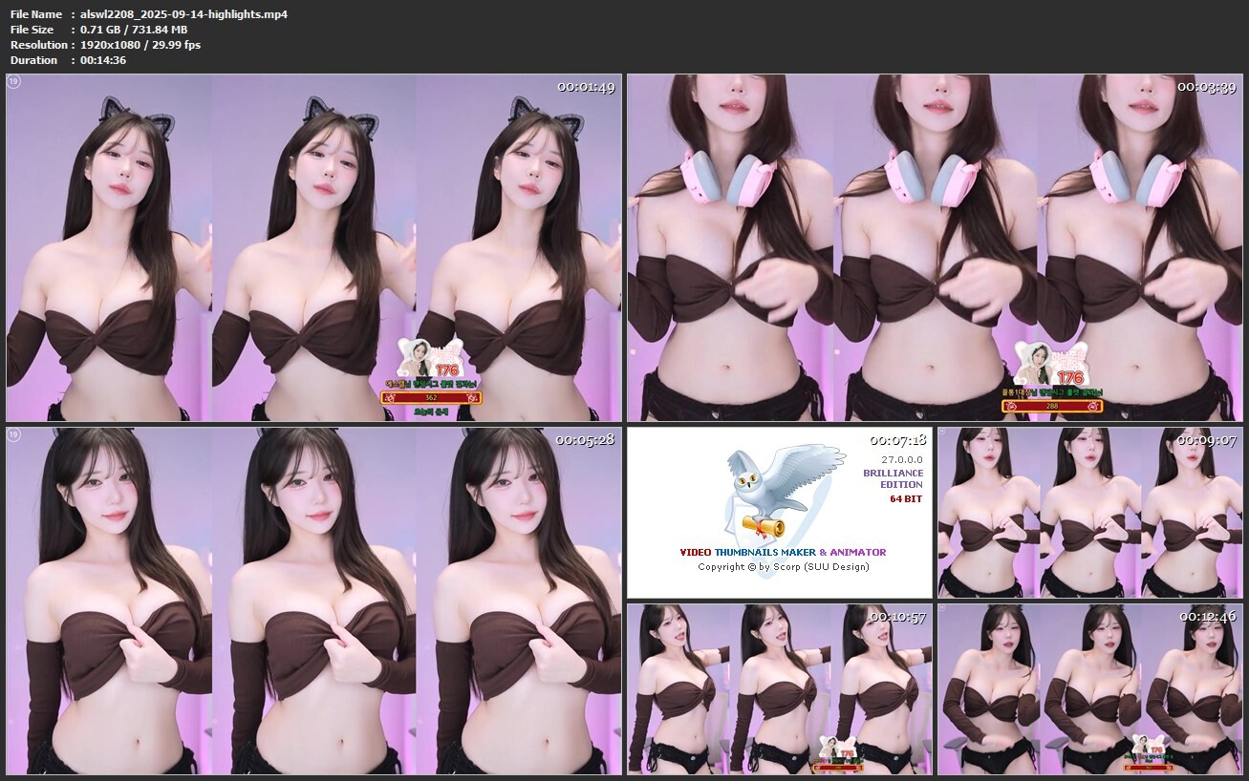Click the file size value 0.71 GB / 731.84 MB
1249x781 pixels.
(x=134, y=30)
